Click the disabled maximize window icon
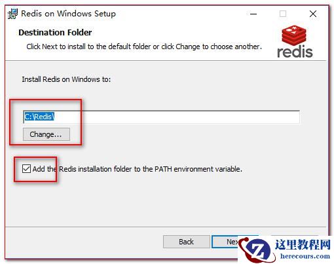 point(283,14)
